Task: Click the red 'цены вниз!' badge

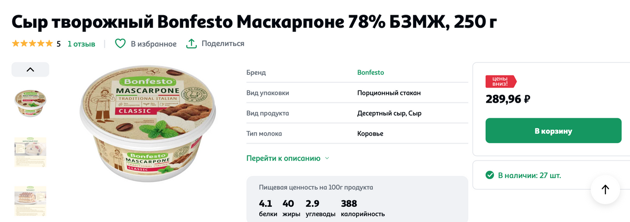Action: (x=501, y=81)
